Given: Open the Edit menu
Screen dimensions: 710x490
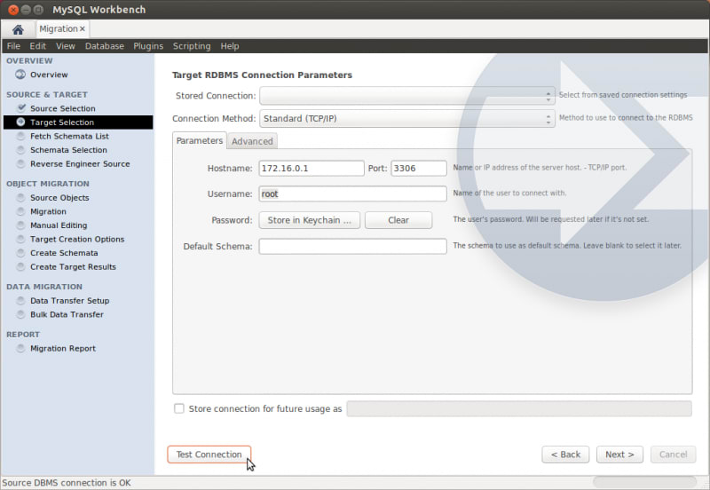Looking at the screenshot, I should pos(37,46).
